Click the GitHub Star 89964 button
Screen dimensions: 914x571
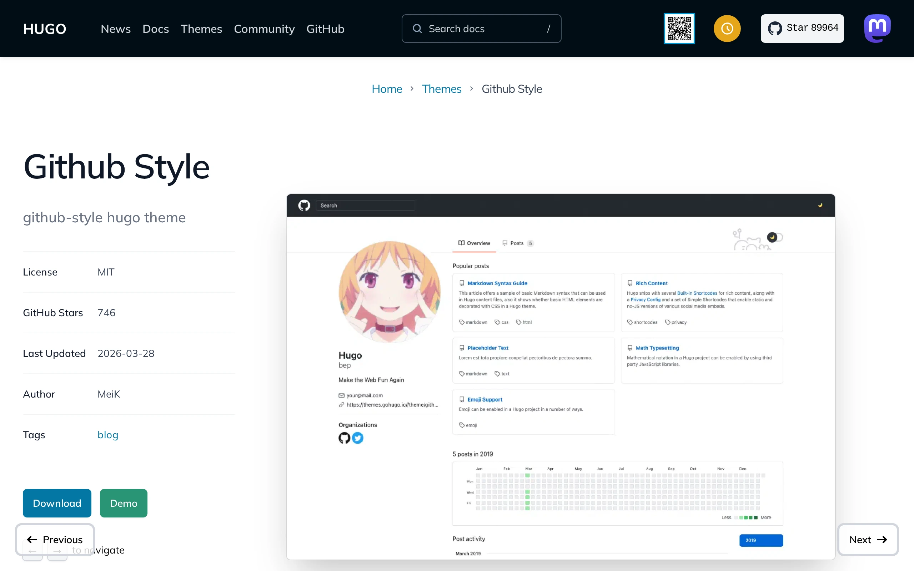click(802, 29)
